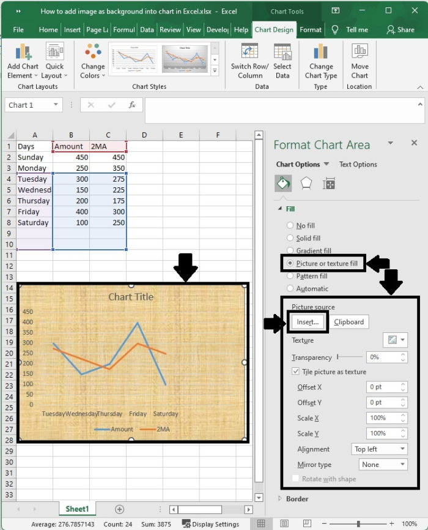428x530 pixels.
Task: Expand the Chart Styles gallery More arrow
Action: click(x=215, y=70)
